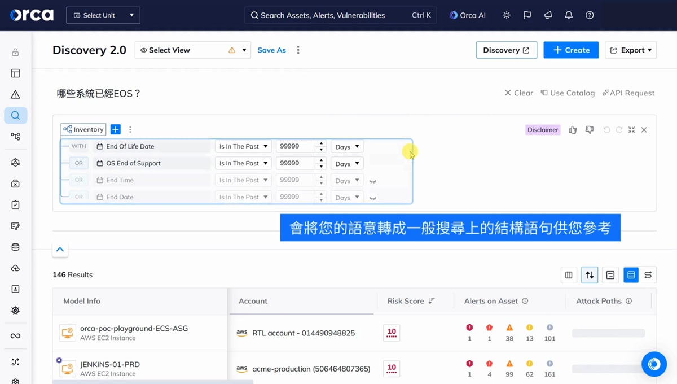Open the view options kebab next to Save As

(x=298, y=50)
